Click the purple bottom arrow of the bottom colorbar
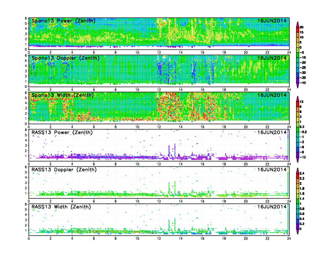Viewport: 332px width, 256px height. [298, 231]
